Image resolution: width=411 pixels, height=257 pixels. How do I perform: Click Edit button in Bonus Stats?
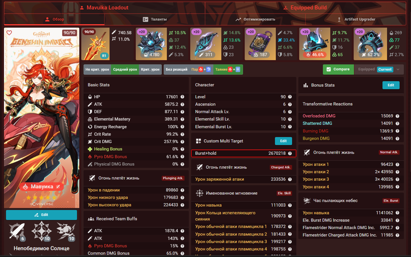coord(391,85)
